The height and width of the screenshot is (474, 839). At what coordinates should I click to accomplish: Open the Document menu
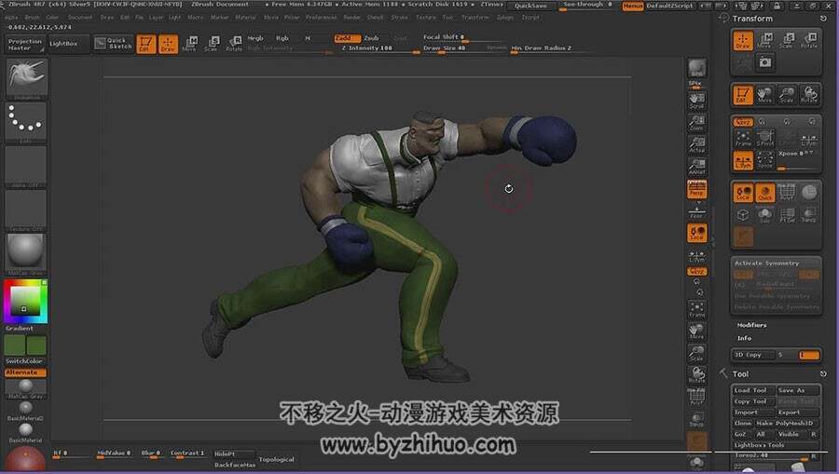[x=80, y=18]
